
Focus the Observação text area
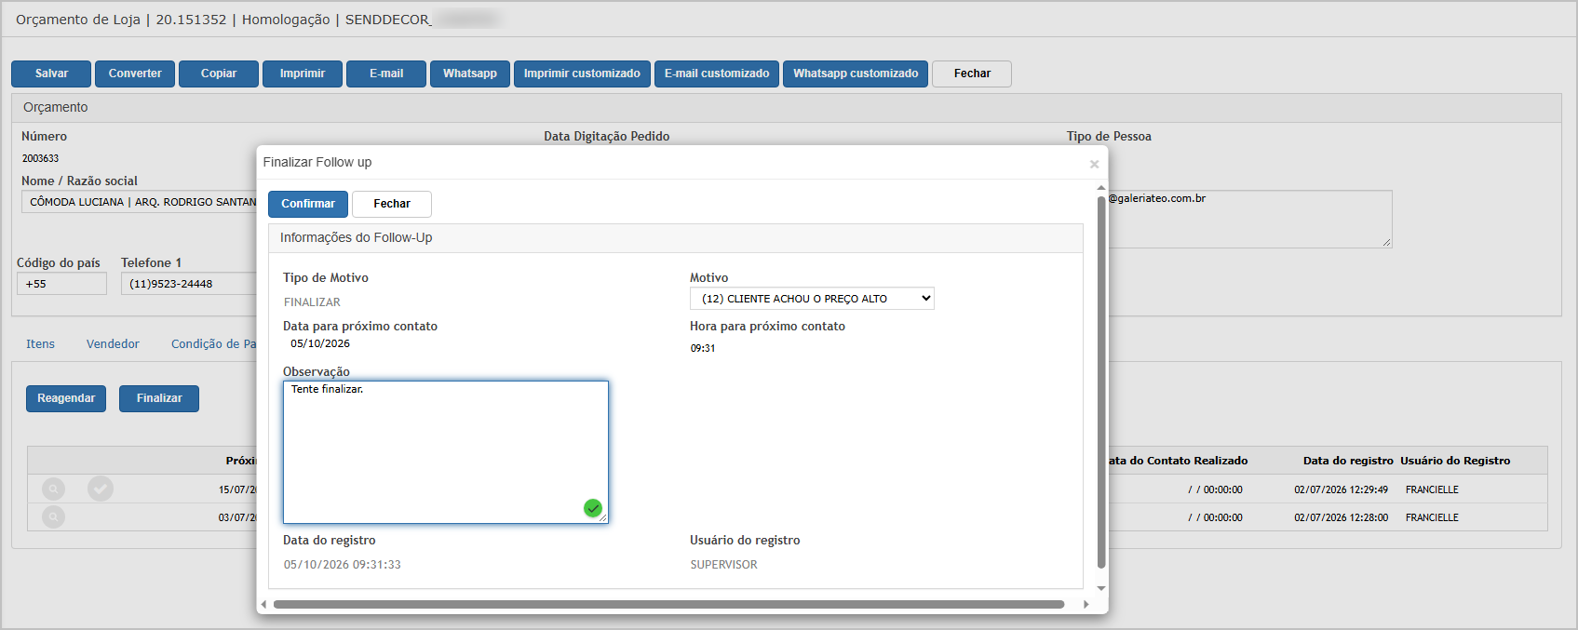[x=446, y=452]
